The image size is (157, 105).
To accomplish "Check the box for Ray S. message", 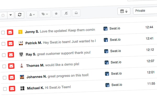I will point(4,55).
